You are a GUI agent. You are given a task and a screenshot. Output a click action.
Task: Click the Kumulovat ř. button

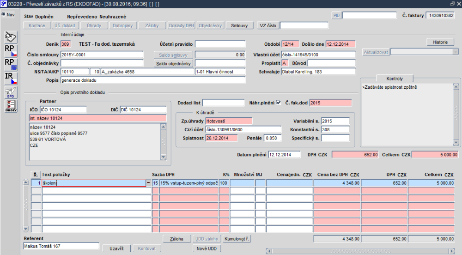(237, 239)
